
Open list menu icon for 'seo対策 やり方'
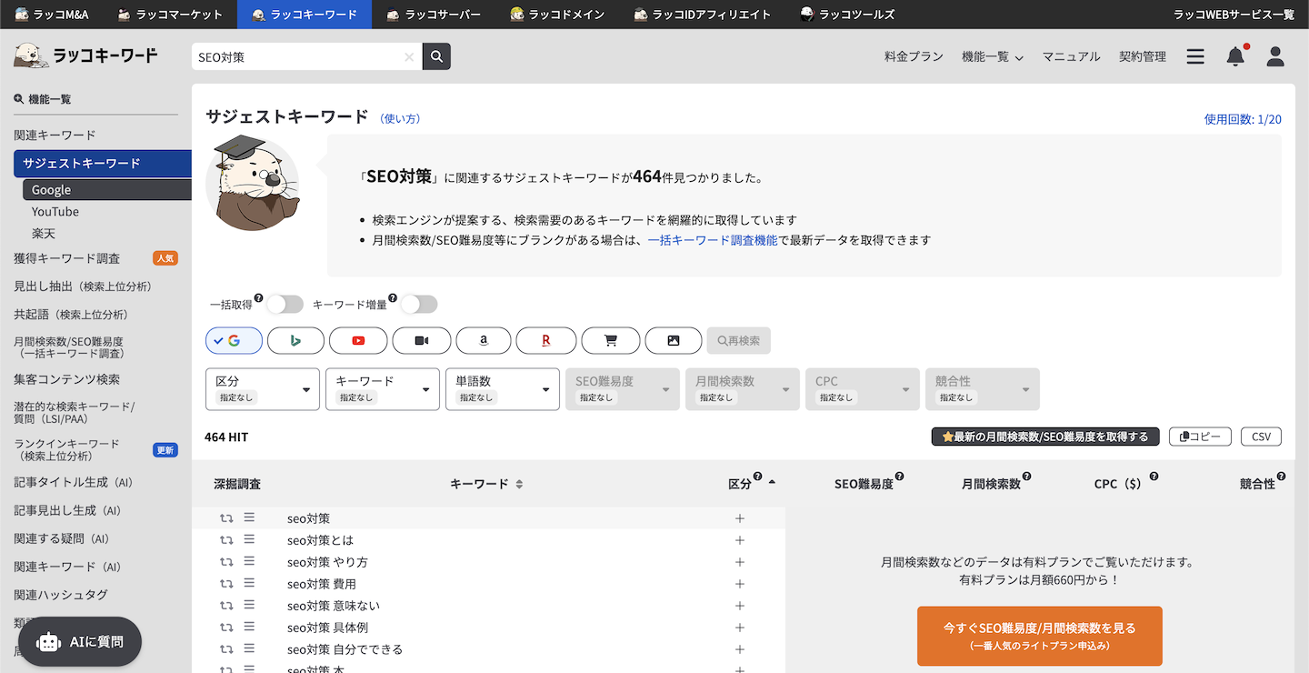pyautogui.click(x=249, y=561)
